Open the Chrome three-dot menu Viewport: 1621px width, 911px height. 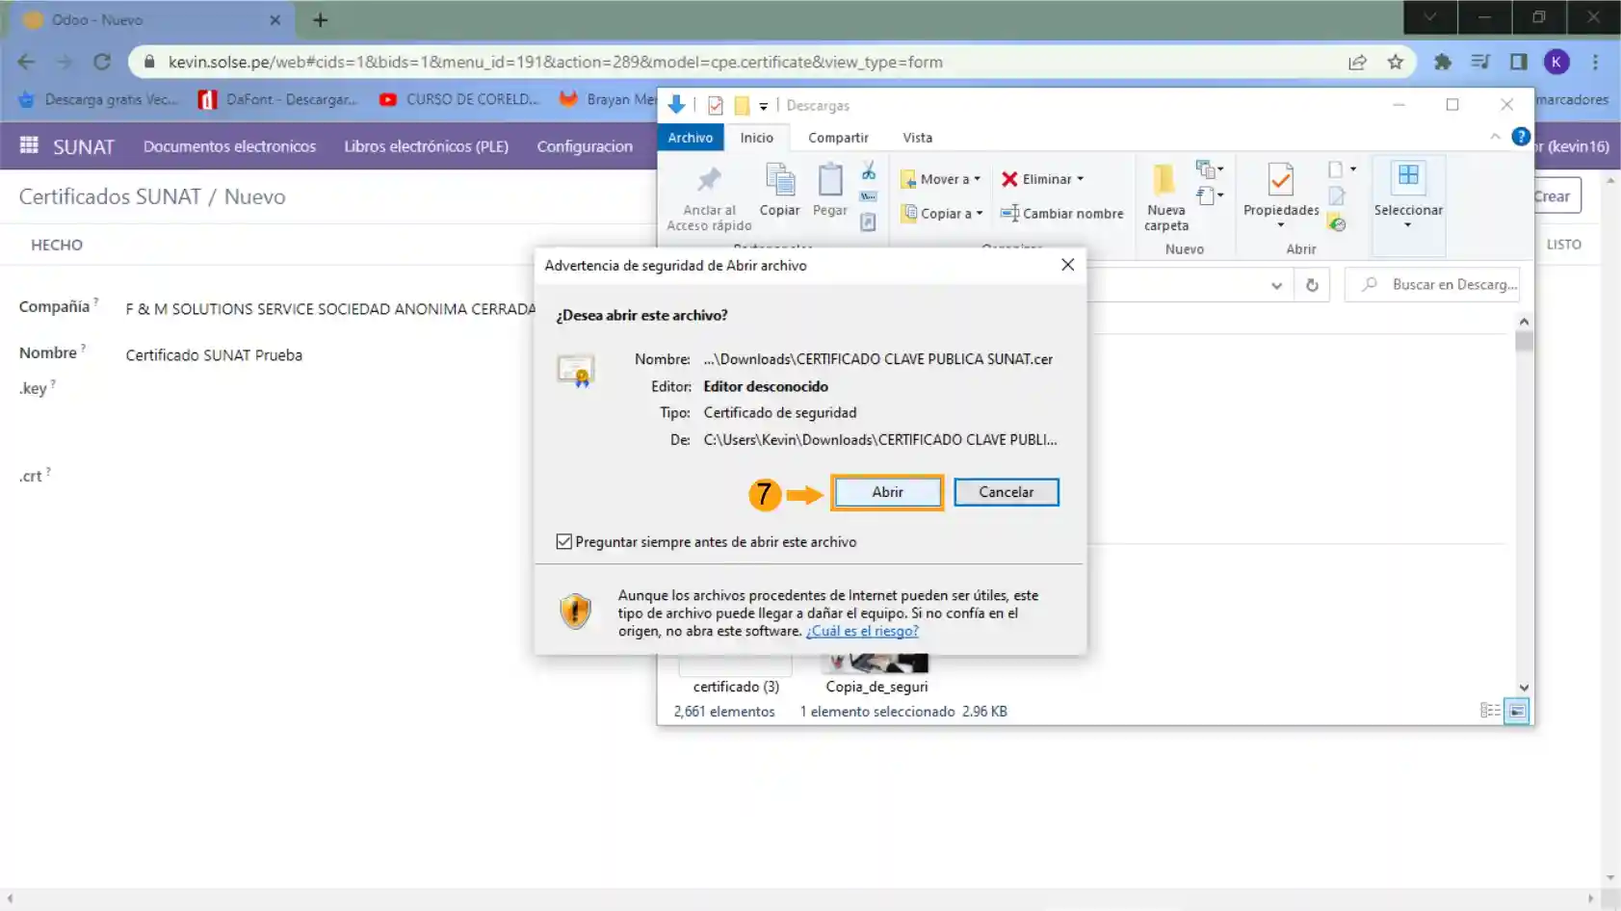1595,62
